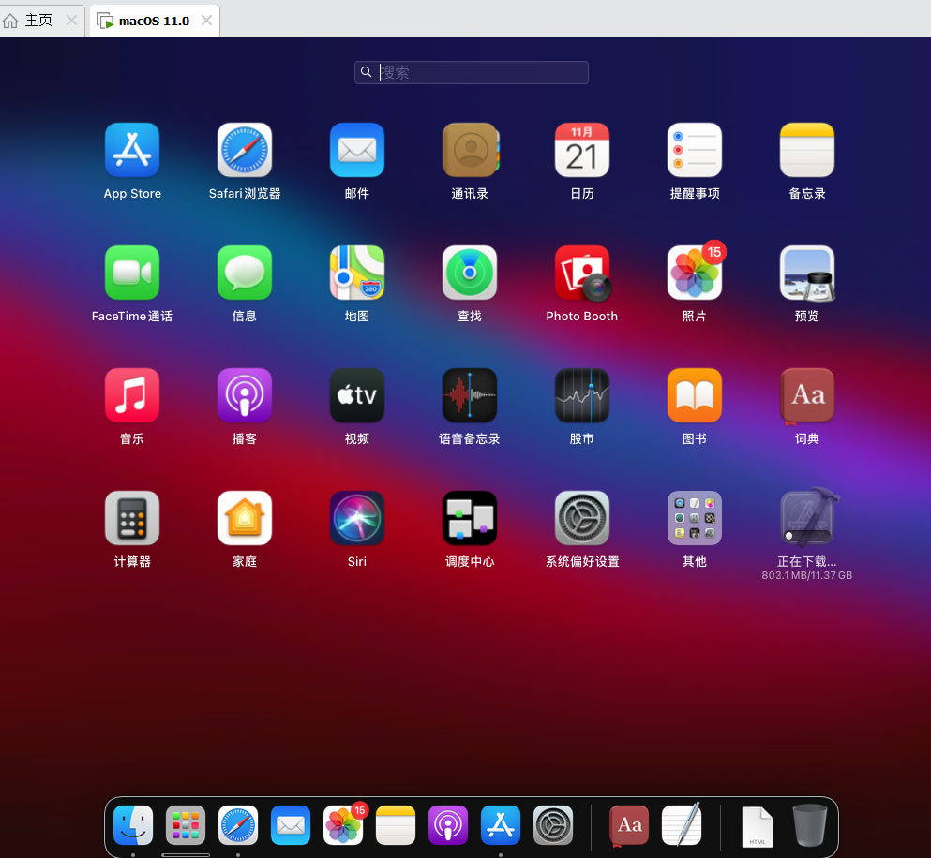Open the 查找 Find My app
931x858 pixels.
(470, 274)
